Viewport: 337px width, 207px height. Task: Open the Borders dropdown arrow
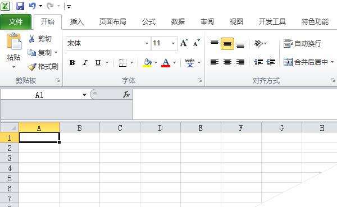(132, 63)
